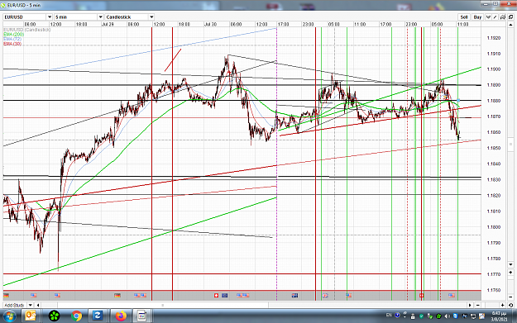Image resolution: width=517 pixels, height=323 pixels.
Task: Click the UK flag news event marker
Action: tap(325, 296)
